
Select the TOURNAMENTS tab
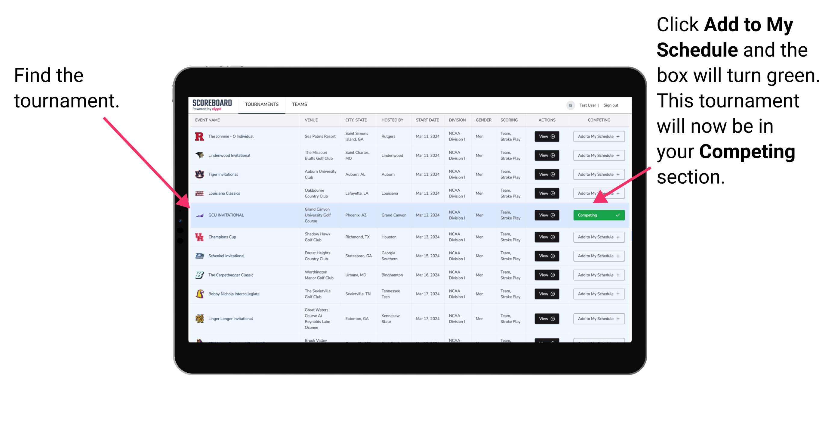coord(261,104)
